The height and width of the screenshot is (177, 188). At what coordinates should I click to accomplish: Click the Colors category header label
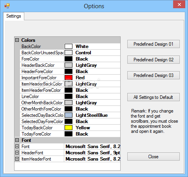pos(28,40)
